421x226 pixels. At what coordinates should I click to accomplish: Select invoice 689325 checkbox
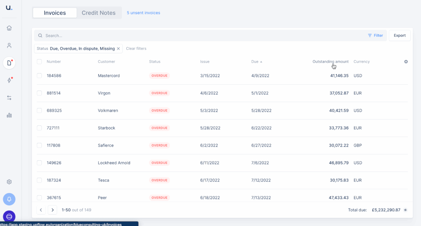click(x=39, y=110)
